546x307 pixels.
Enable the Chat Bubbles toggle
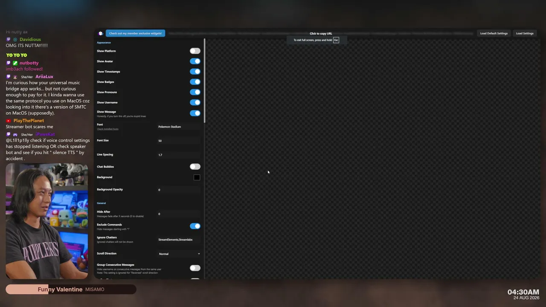pos(195,167)
